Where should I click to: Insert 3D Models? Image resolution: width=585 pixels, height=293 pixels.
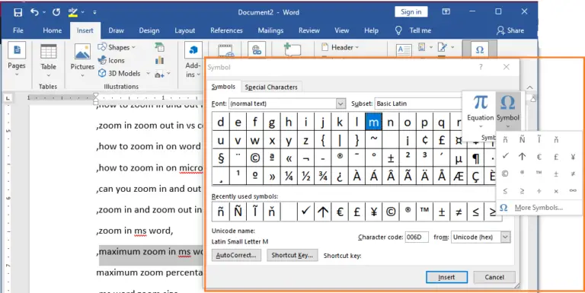pyautogui.click(x=120, y=73)
